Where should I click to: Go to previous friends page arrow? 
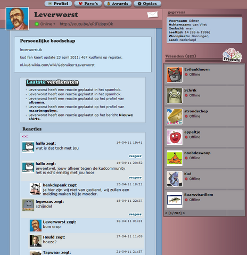[x=166, y=213]
